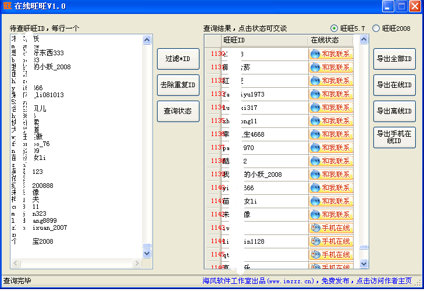The width and height of the screenshot is (424, 292).
Task: Click 和我联系 status for row ending 生4668
Action: click(331, 134)
